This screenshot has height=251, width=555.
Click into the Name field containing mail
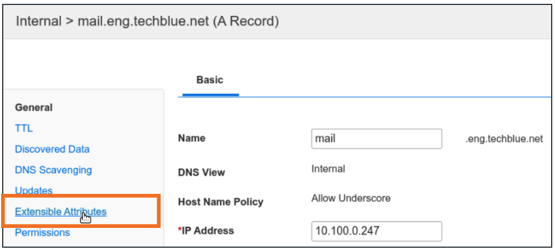[x=376, y=139]
